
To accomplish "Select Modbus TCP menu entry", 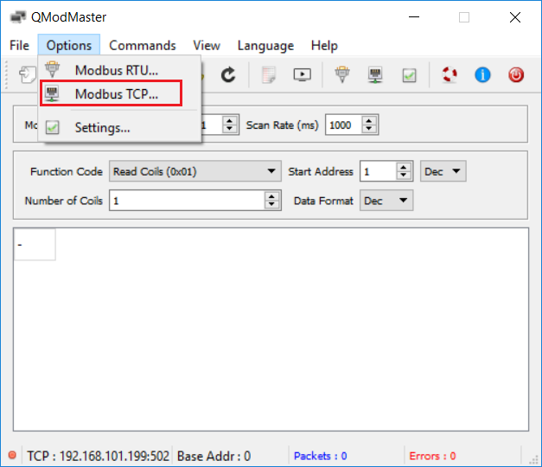I will coord(119,93).
